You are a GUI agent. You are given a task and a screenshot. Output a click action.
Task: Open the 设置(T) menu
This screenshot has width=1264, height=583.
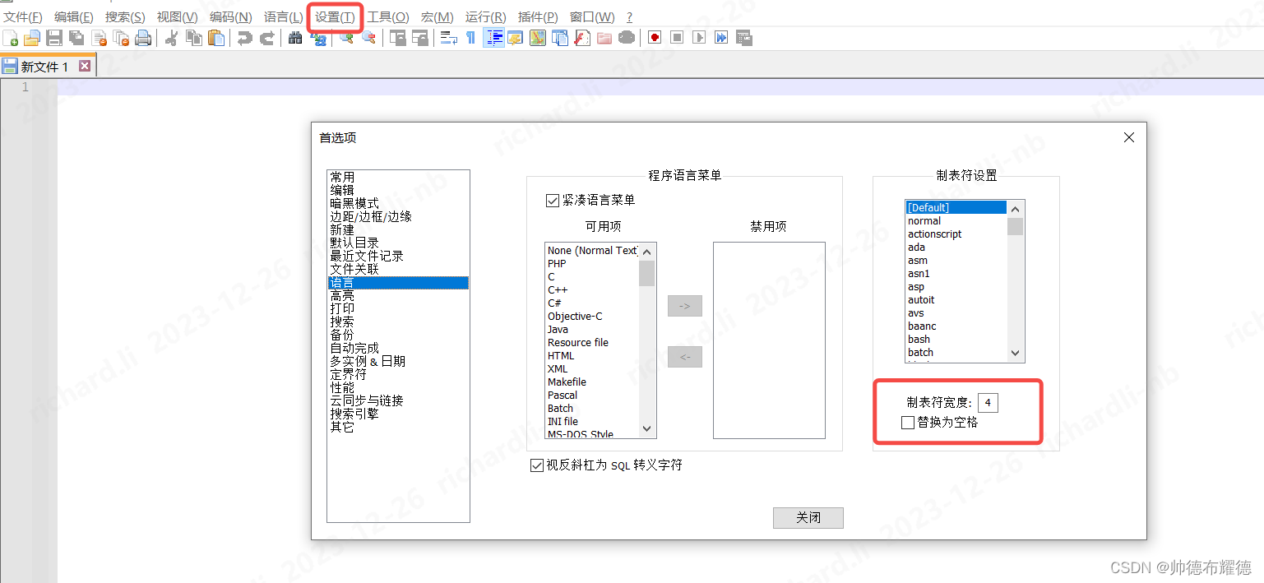335,16
